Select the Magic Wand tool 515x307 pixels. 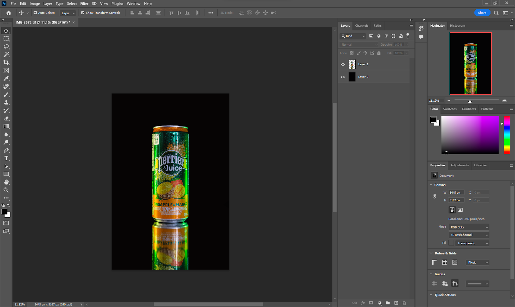pos(6,55)
